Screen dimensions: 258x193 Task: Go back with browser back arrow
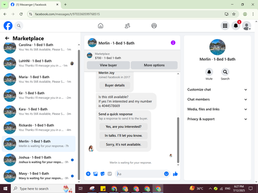click(5, 14)
